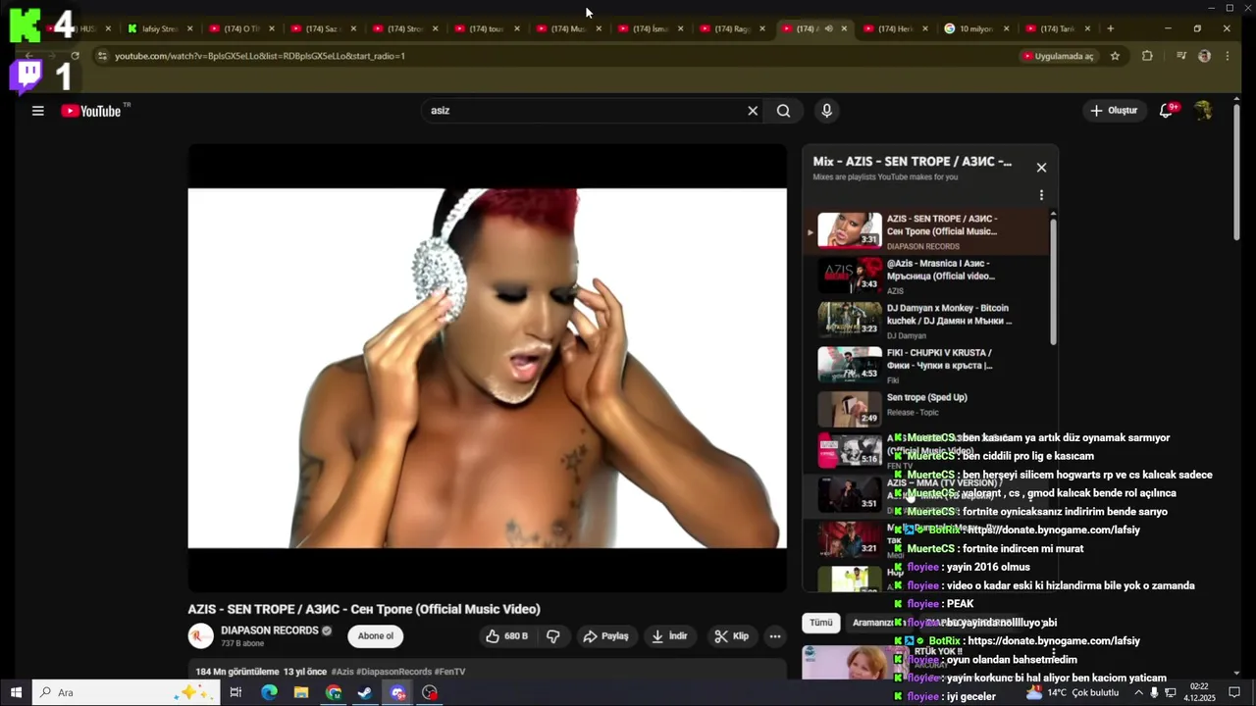Download the video with İndir
Screen dimensions: 1256x706
point(668,636)
